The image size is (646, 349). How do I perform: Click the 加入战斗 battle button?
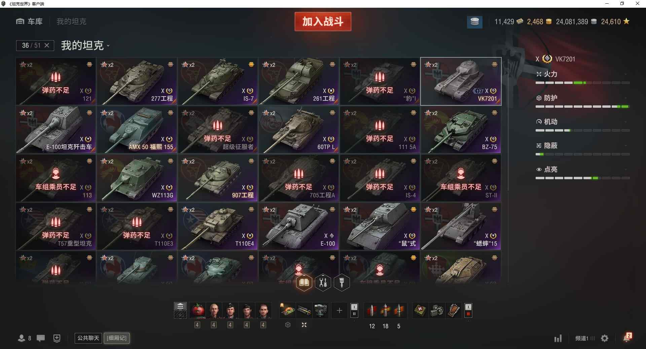pos(323,22)
